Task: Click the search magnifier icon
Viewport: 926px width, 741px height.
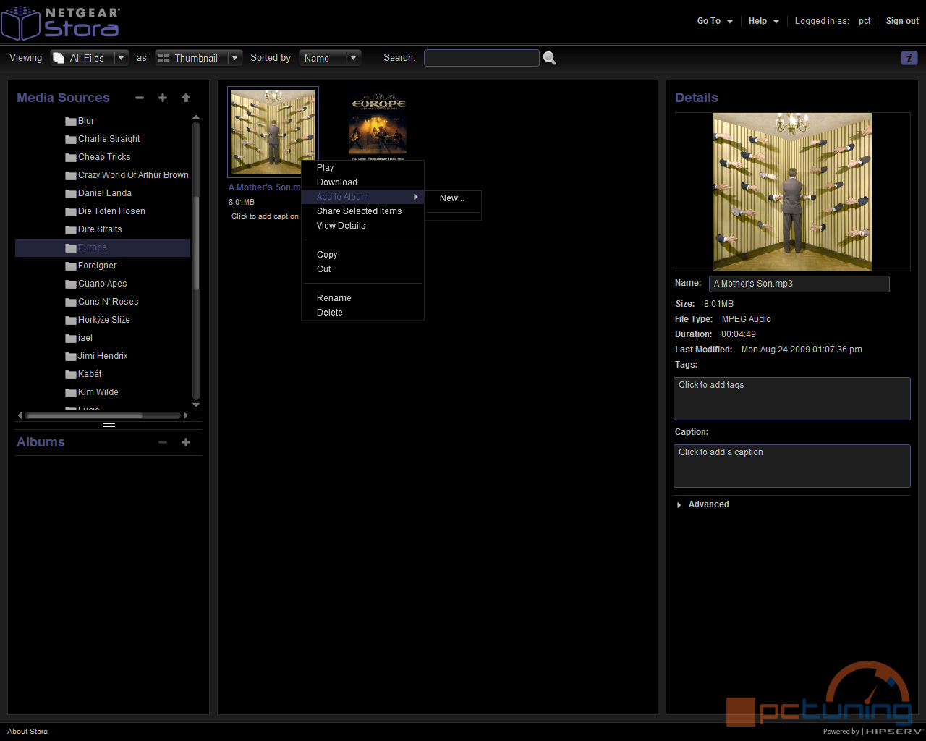Action: [x=550, y=58]
